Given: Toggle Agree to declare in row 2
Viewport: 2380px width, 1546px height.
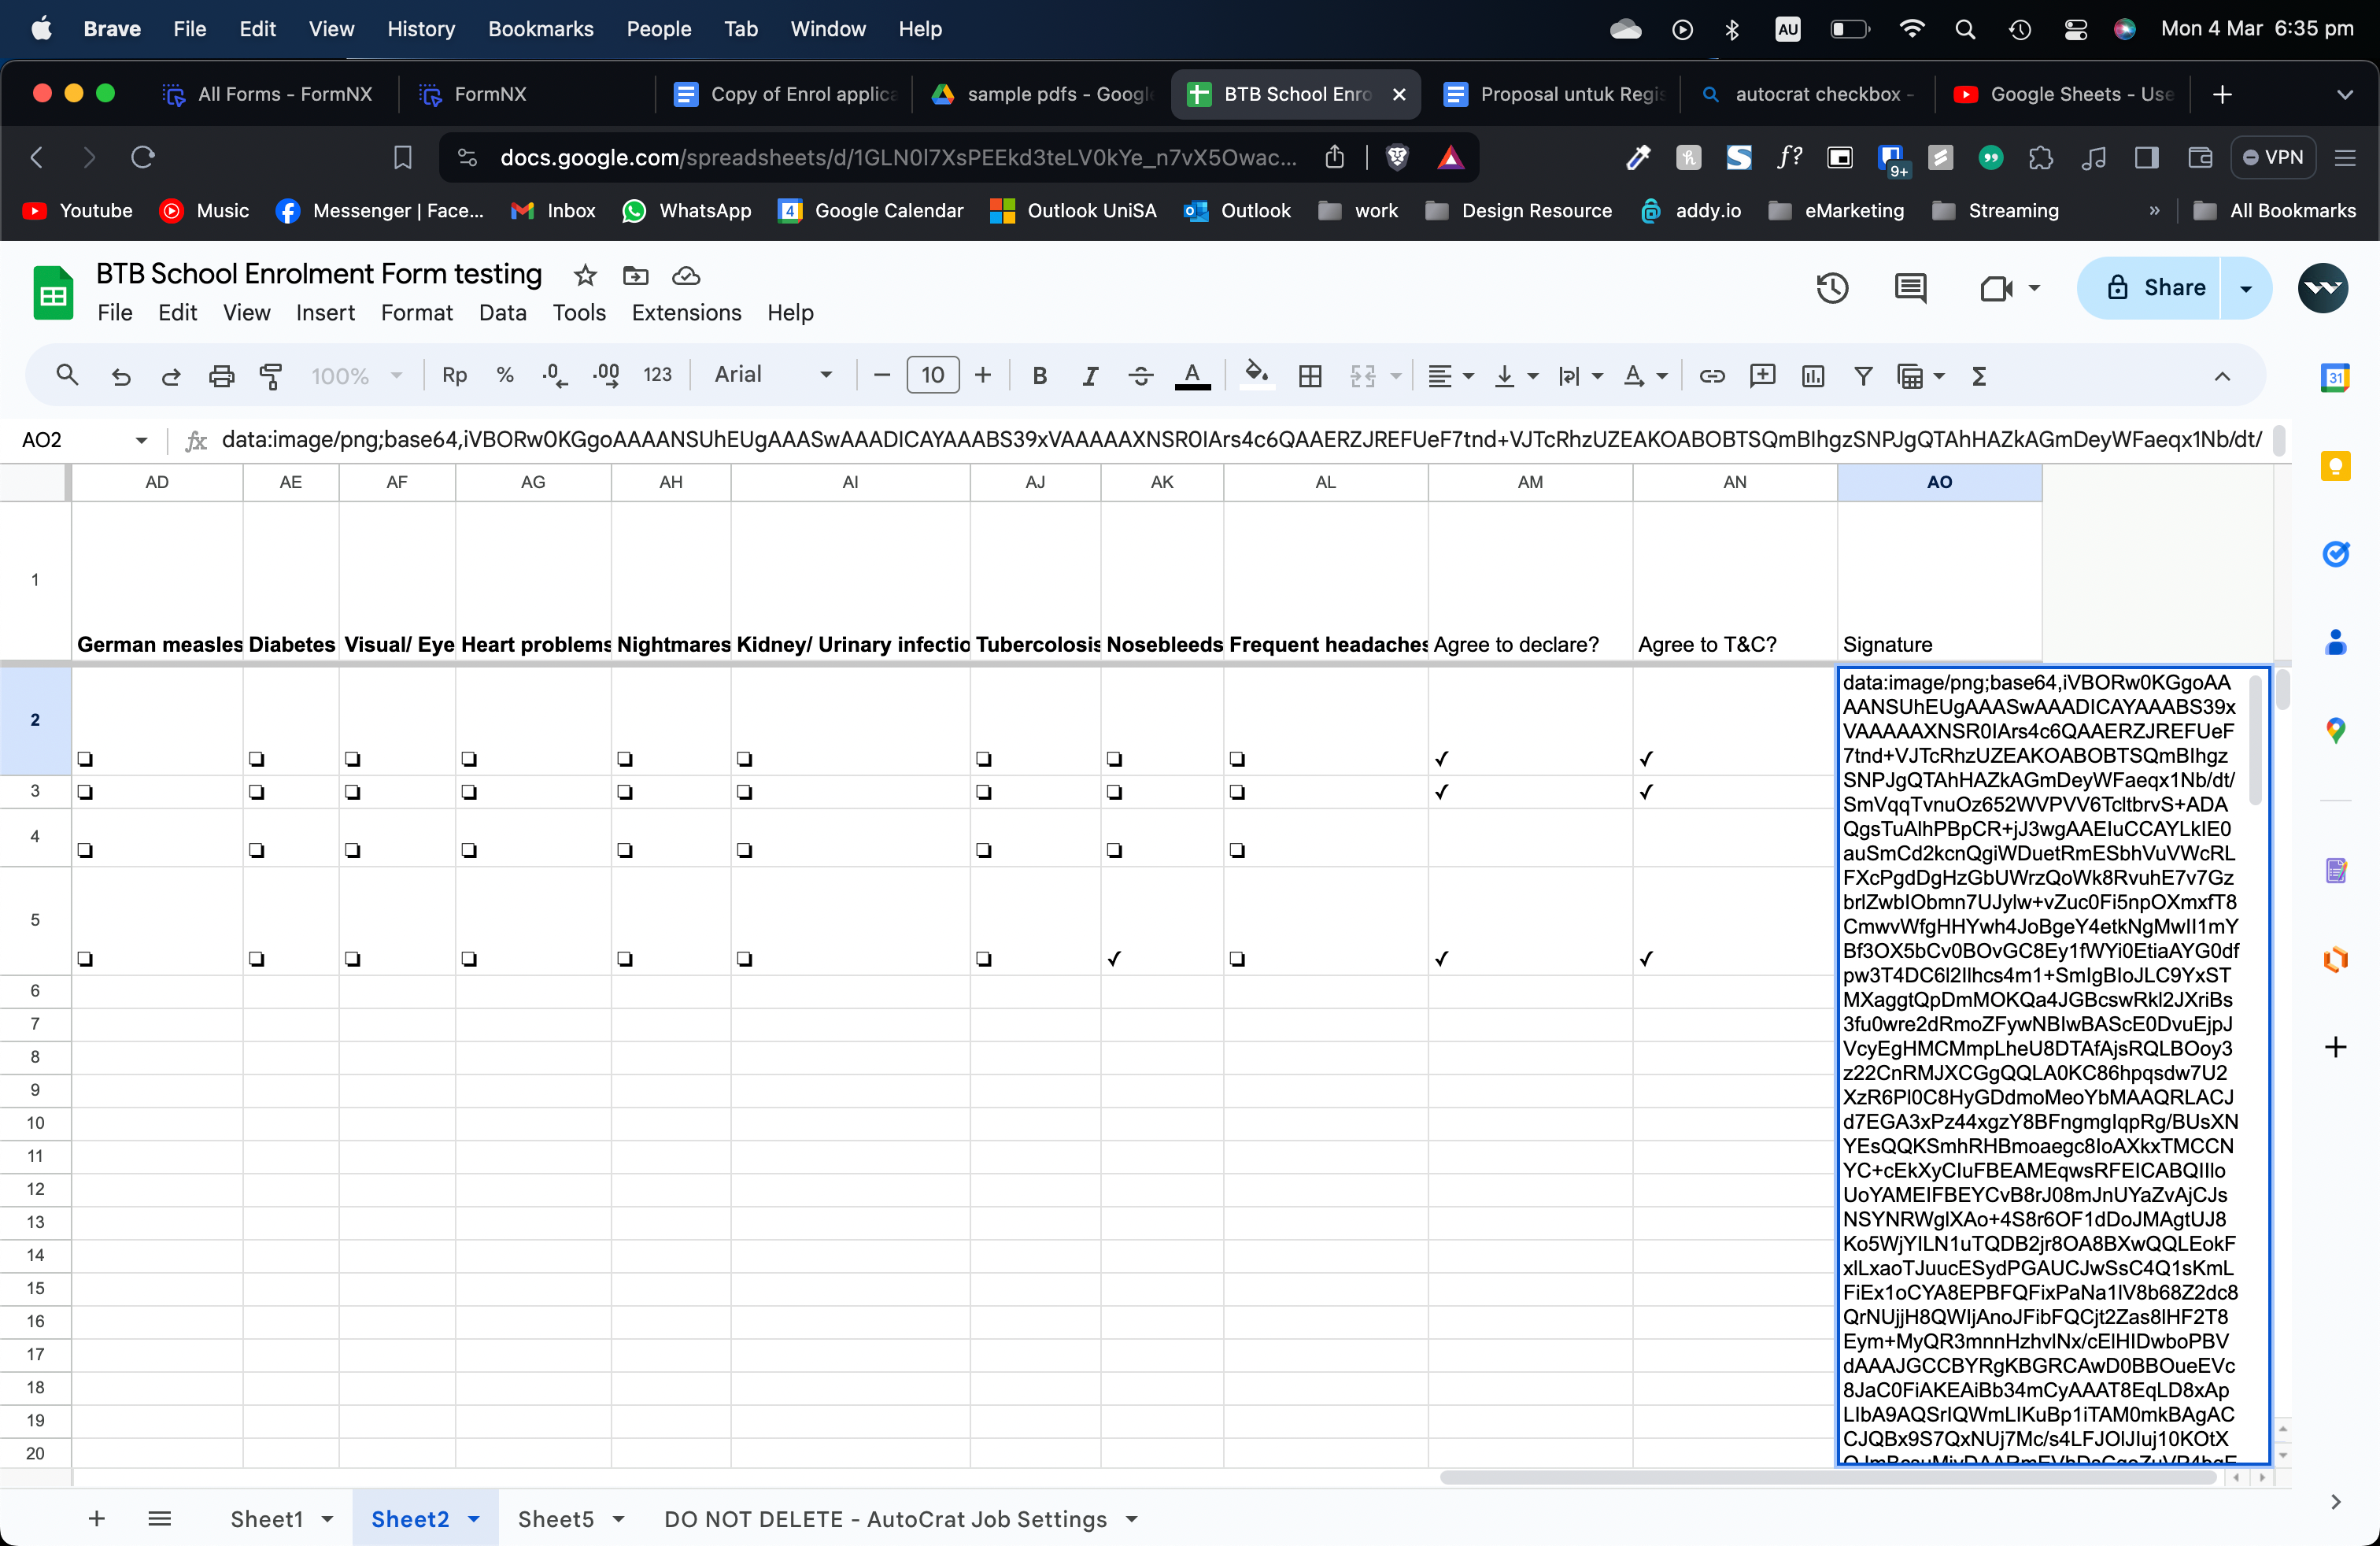Looking at the screenshot, I should 1441,759.
